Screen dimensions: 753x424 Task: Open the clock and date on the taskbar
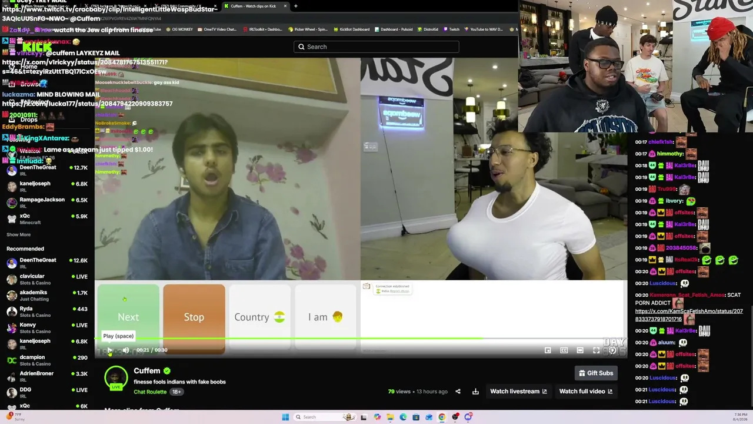[x=740, y=416]
